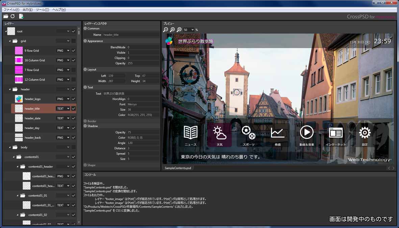The width and height of the screenshot is (399, 228).
Task: Click the stock chart icon in the preview
Action: 277,133
